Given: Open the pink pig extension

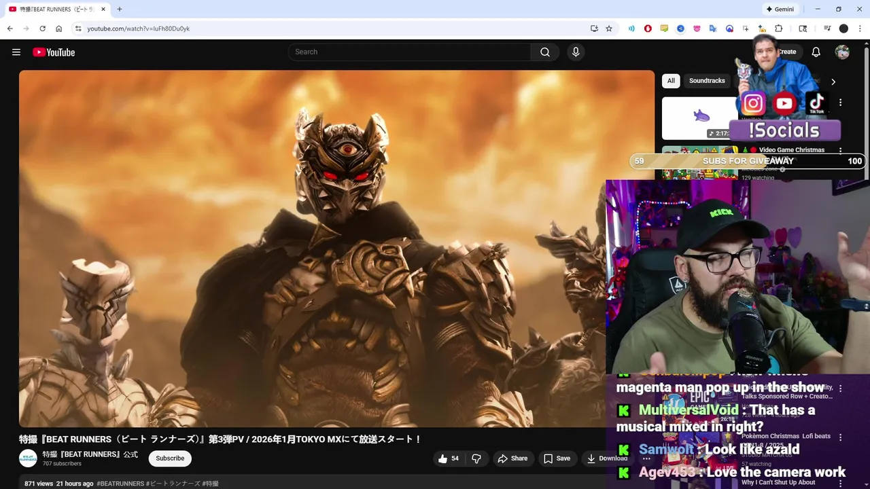Looking at the screenshot, I should click(697, 29).
